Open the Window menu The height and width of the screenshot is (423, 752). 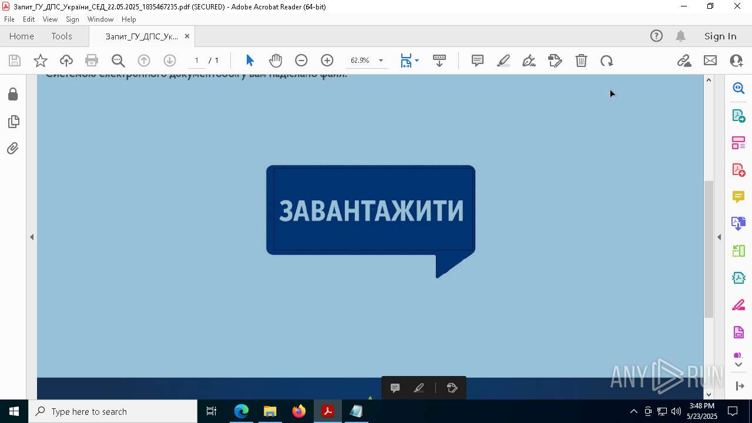pyautogui.click(x=100, y=19)
